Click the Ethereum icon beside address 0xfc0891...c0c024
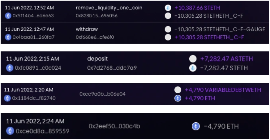The height and width of the screenshot is (140, 270). pyautogui.click(x=10, y=68)
